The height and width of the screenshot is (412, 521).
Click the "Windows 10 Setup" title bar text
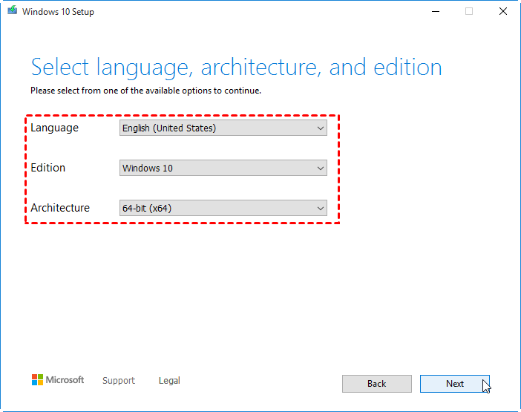(x=58, y=12)
